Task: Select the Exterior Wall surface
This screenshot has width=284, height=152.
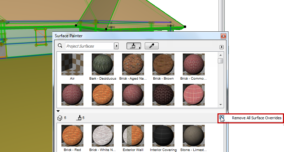Action: [133, 136]
